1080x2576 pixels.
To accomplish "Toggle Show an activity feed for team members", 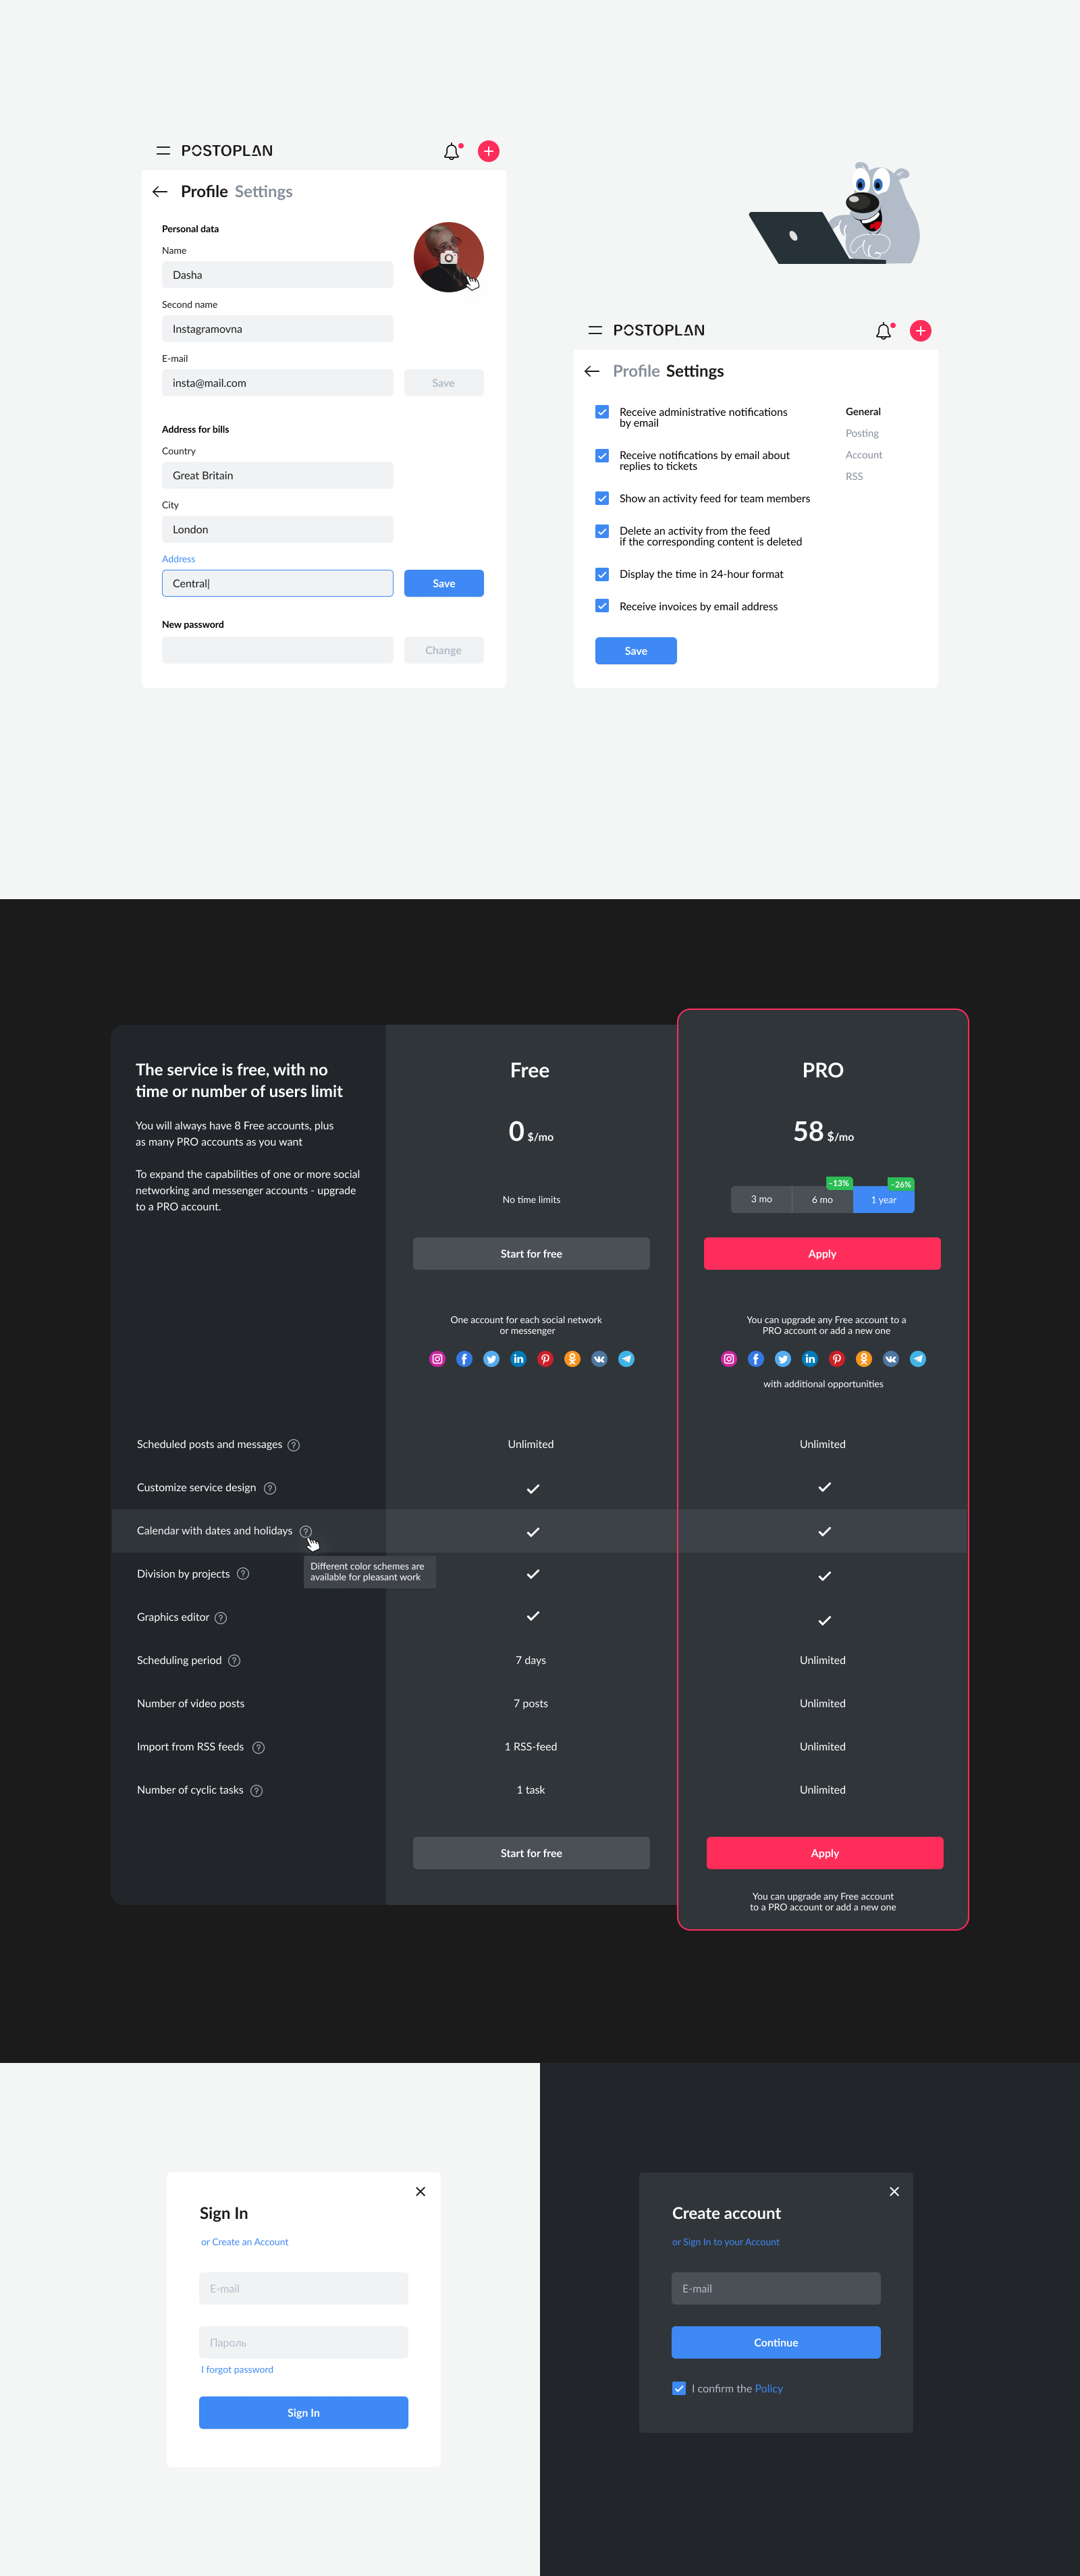I will click(602, 498).
